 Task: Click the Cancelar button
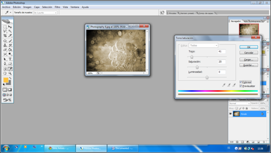click(249, 53)
